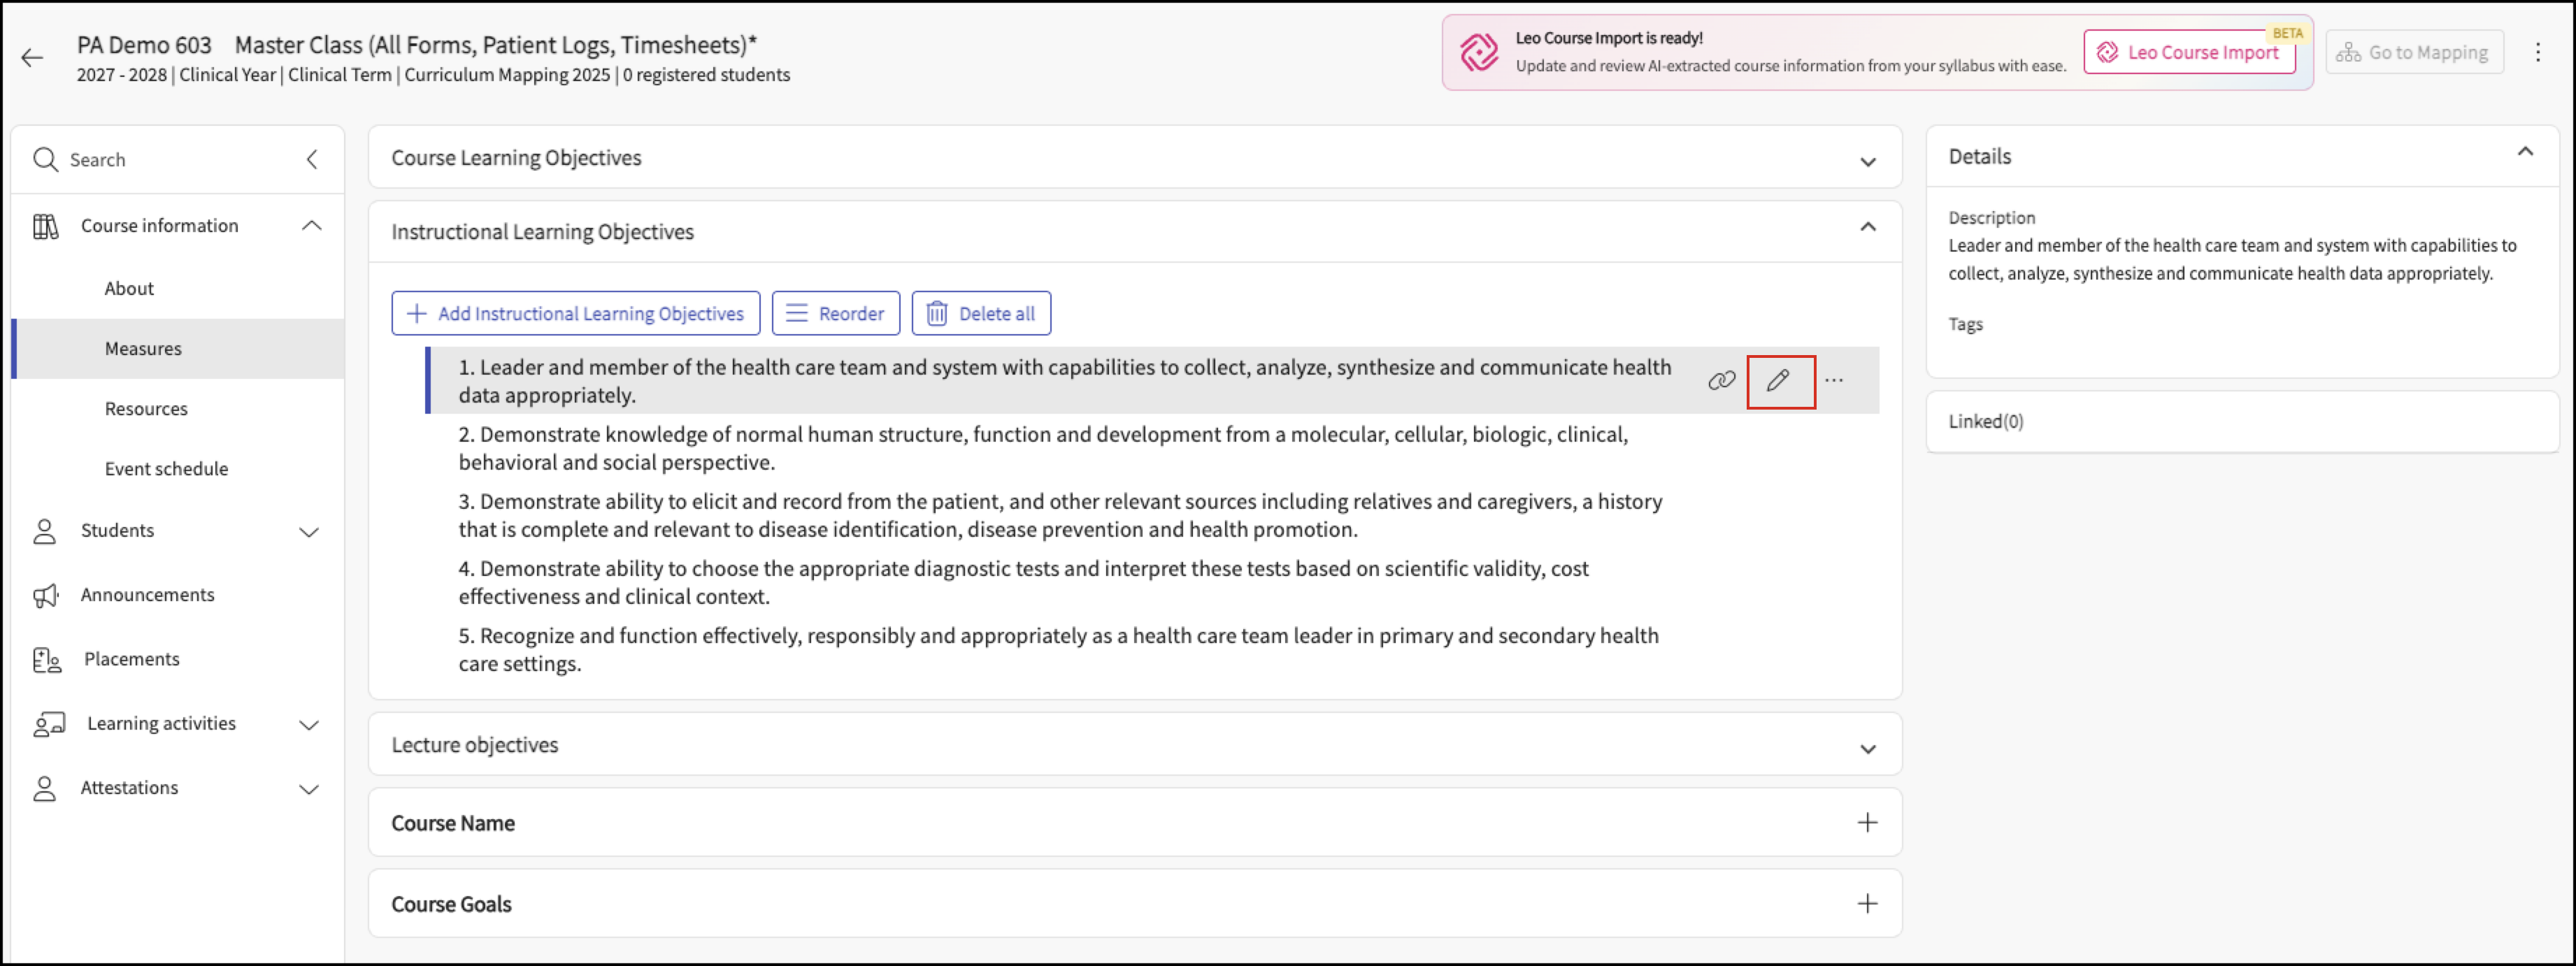
Task: Click the back arrow icon
Action: (x=32, y=58)
